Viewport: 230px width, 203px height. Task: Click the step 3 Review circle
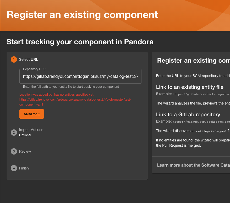coord(14,151)
